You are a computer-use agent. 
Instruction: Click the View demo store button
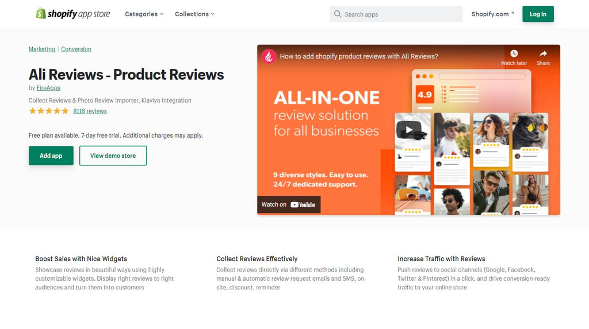[x=113, y=156]
